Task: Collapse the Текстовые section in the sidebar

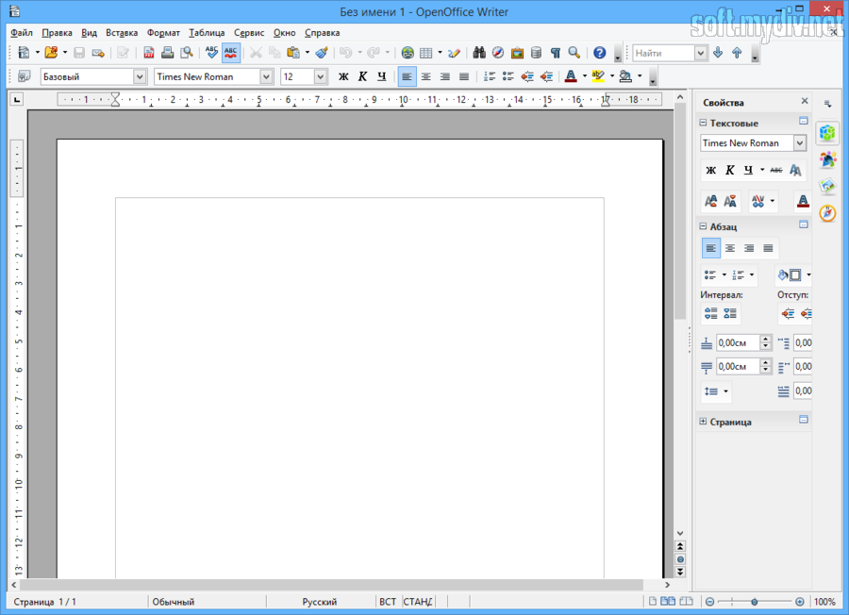Action: click(703, 123)
